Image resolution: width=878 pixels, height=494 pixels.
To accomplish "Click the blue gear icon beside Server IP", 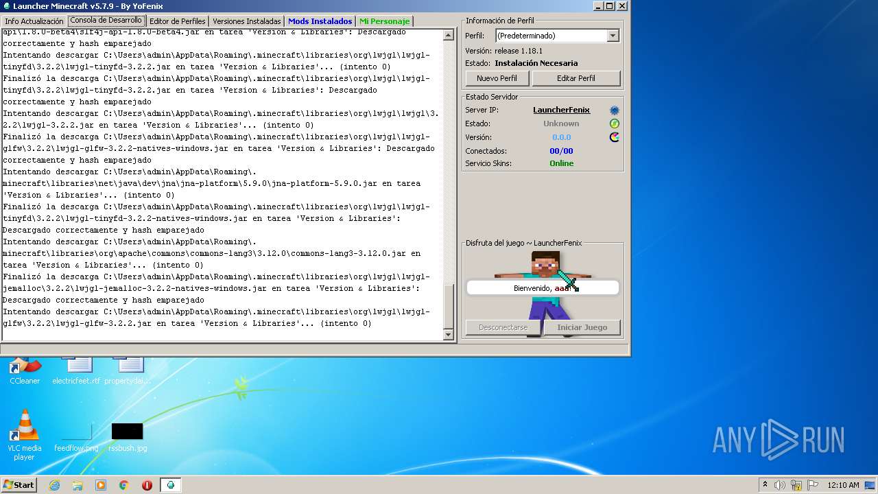I will click(x=614, y=110).
